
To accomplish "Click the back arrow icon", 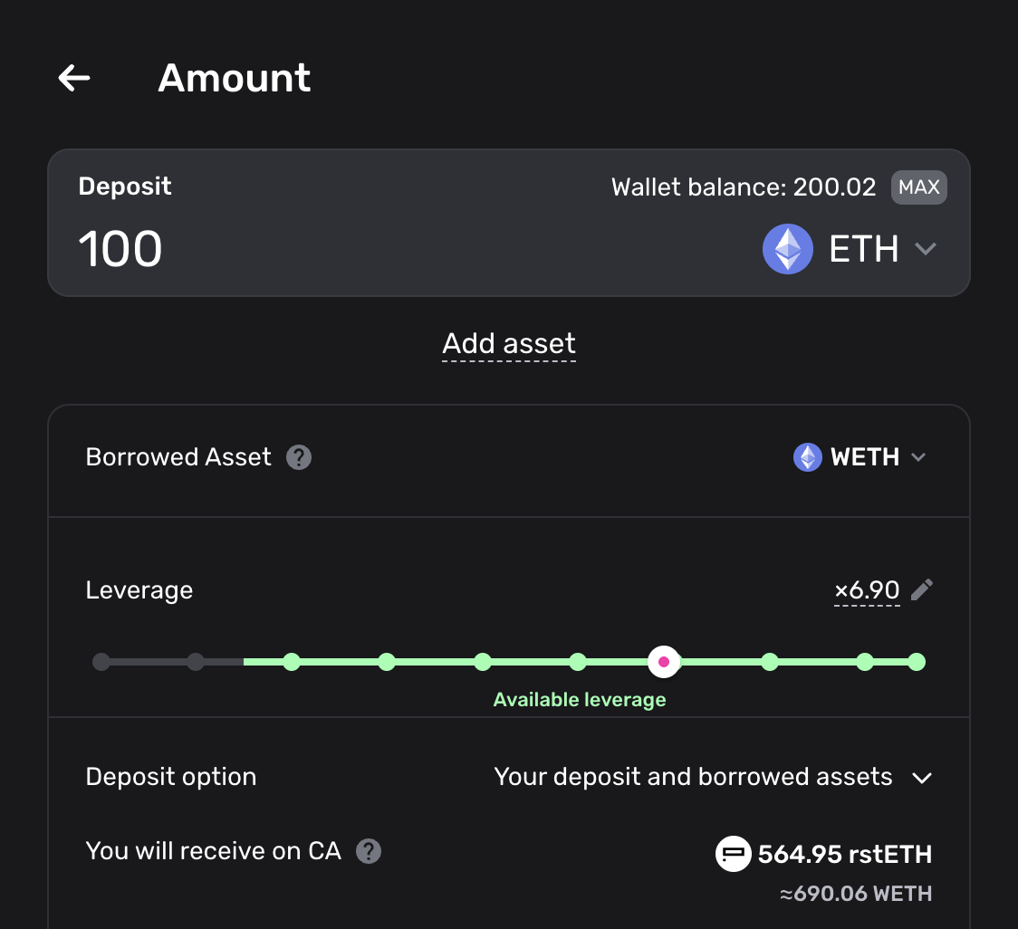I will pos(74,78).
